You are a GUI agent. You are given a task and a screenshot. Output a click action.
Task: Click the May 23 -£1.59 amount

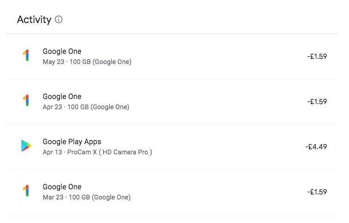point(317,56)
